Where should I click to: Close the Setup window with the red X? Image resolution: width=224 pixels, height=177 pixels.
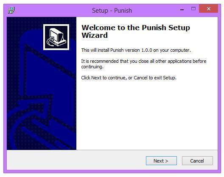click(x=209, y=9)
